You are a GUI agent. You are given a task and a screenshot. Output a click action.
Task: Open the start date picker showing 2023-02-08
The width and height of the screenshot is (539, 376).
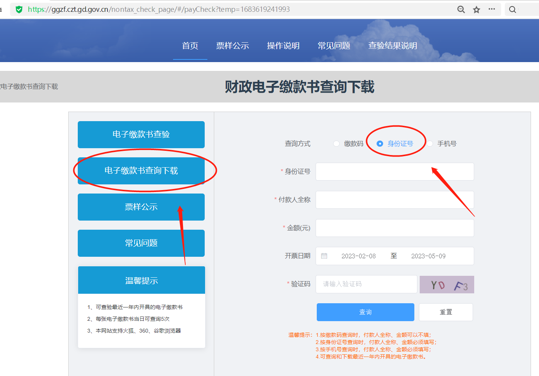pos(359,256)
